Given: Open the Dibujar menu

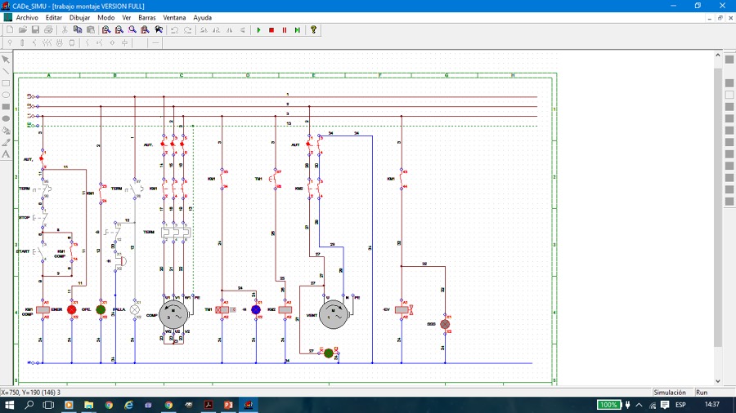Looking at the screenshot, I should [80, 17].
